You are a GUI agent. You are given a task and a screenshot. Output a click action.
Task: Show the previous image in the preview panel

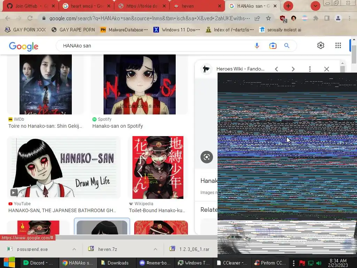[x=276, y=69]
